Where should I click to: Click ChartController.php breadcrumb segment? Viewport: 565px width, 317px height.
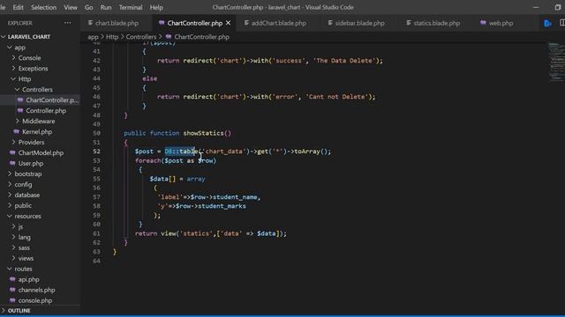tap(201, 37)
